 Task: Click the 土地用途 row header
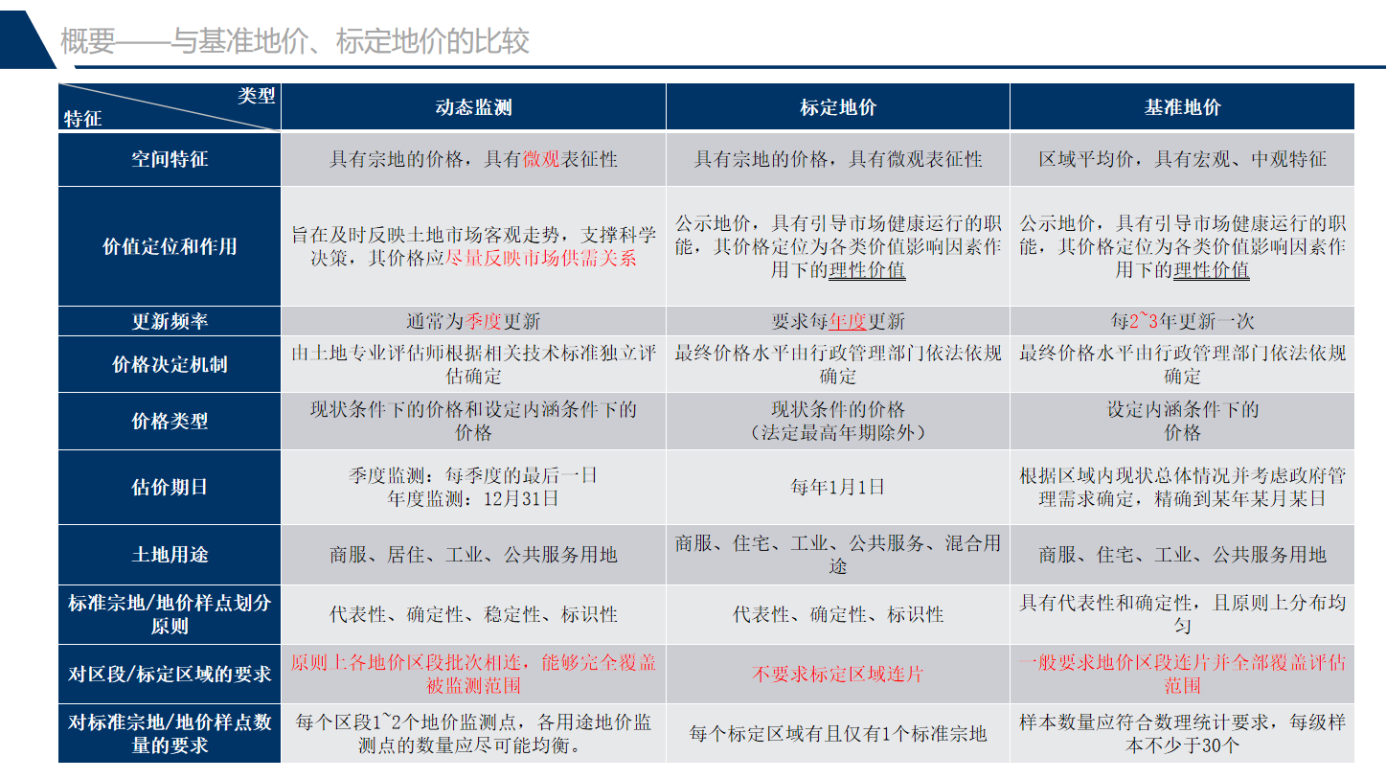(170, 555)
